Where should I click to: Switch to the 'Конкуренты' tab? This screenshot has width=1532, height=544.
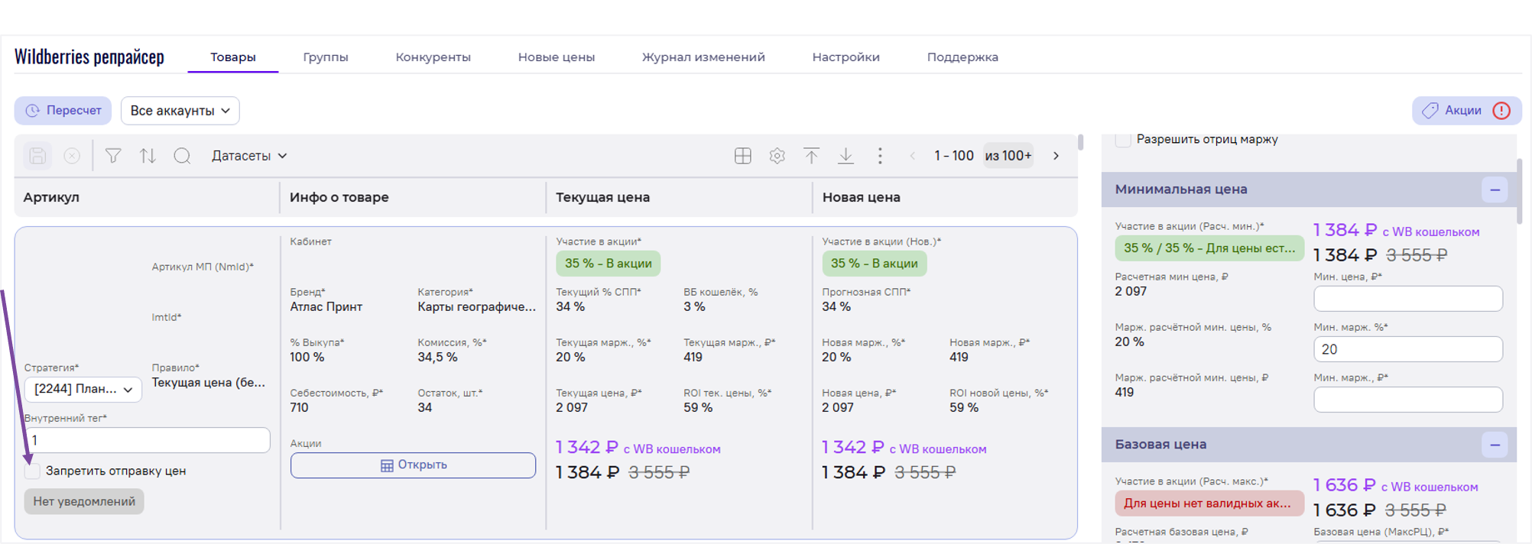[433, 57]
